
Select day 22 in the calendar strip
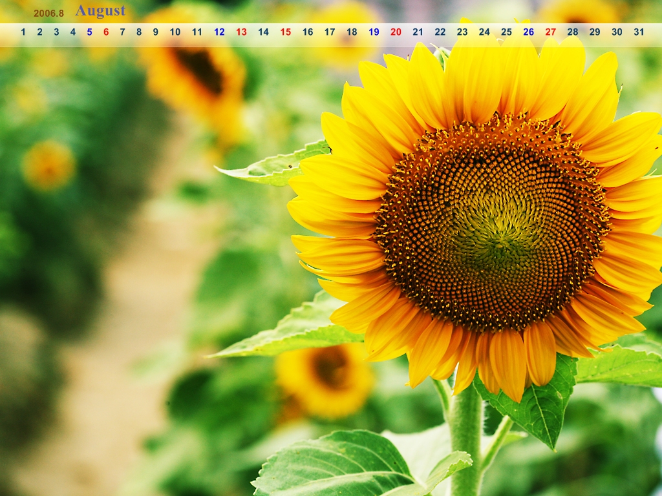(440, 32)
